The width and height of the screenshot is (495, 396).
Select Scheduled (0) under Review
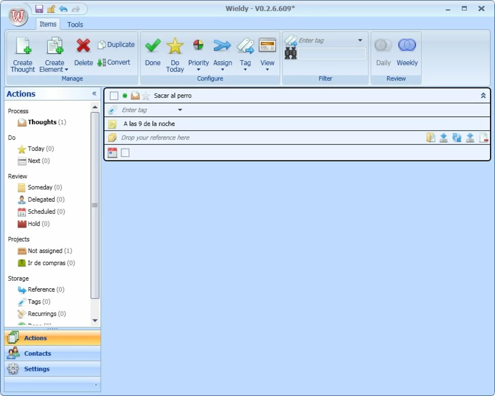point(42,211)
